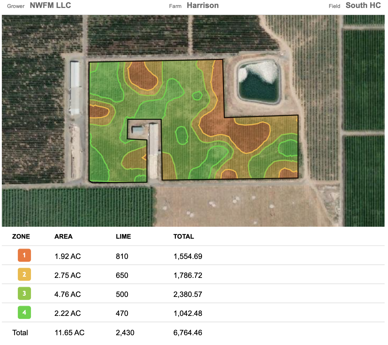Select the green Zone 3 badge

pyautogui.click(x=24, y=294)
